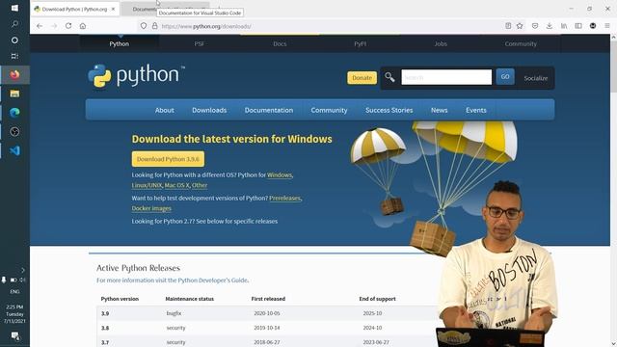
Task: Go to browser home page icon
Action: 83,26
